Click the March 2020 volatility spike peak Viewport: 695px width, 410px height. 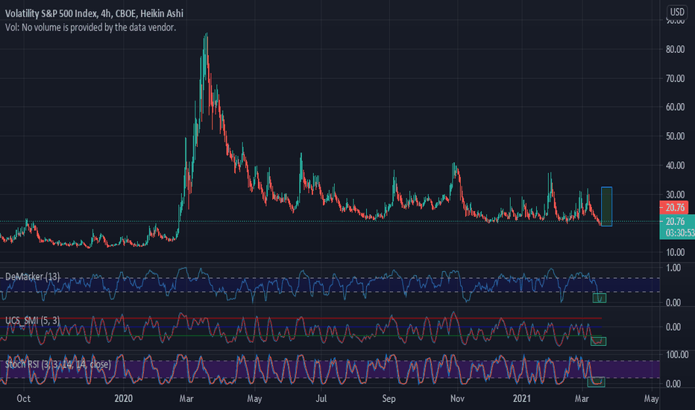point(206,34)
